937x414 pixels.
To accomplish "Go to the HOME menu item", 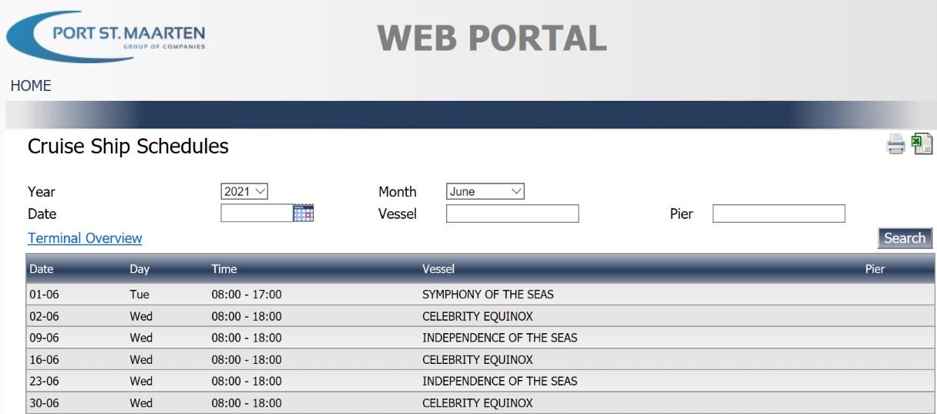I will click(x=31, y=86).
